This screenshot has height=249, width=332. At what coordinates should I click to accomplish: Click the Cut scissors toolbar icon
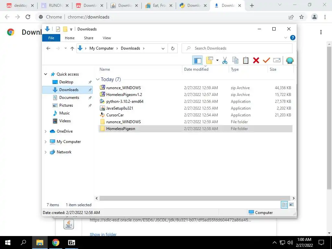pos(225,61)
